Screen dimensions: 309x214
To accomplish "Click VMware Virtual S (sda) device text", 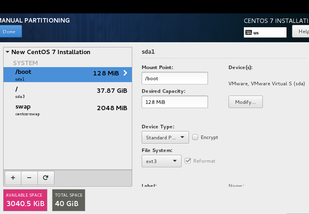I will pos(267,84).
